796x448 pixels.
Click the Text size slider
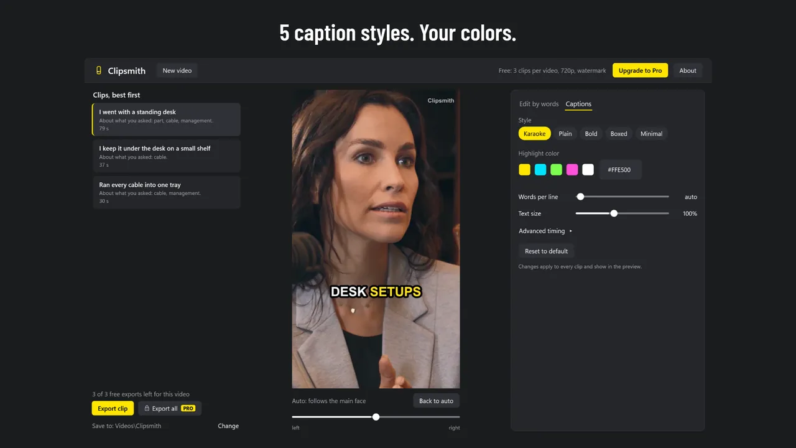tap(622, 213)
